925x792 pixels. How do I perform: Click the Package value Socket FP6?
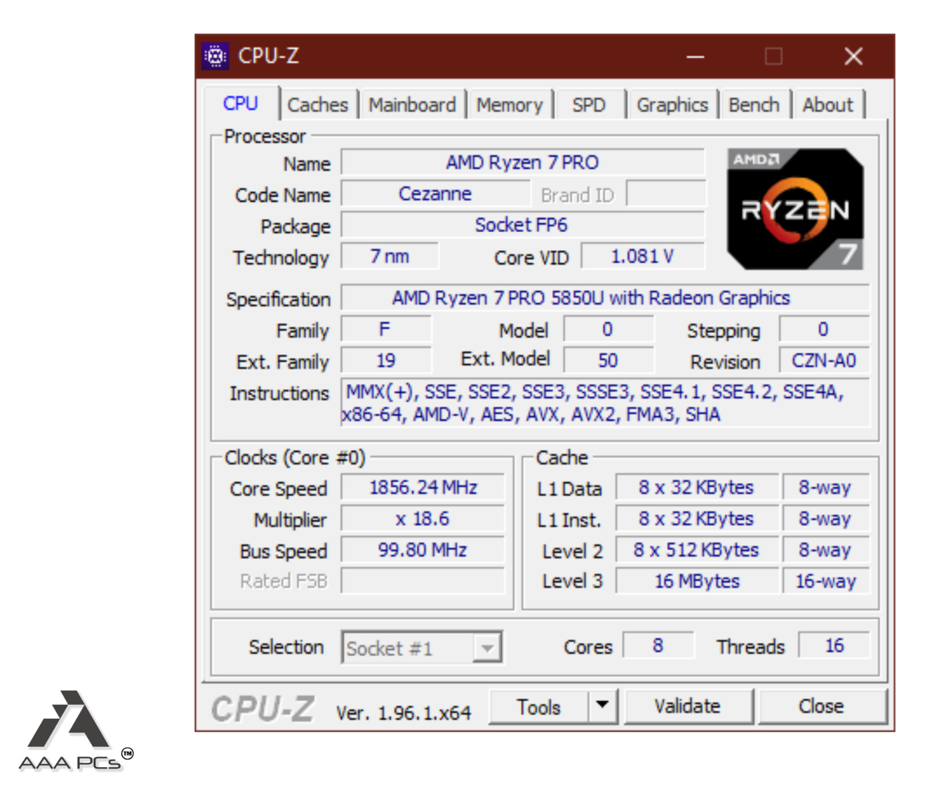(x=523, y=225)
